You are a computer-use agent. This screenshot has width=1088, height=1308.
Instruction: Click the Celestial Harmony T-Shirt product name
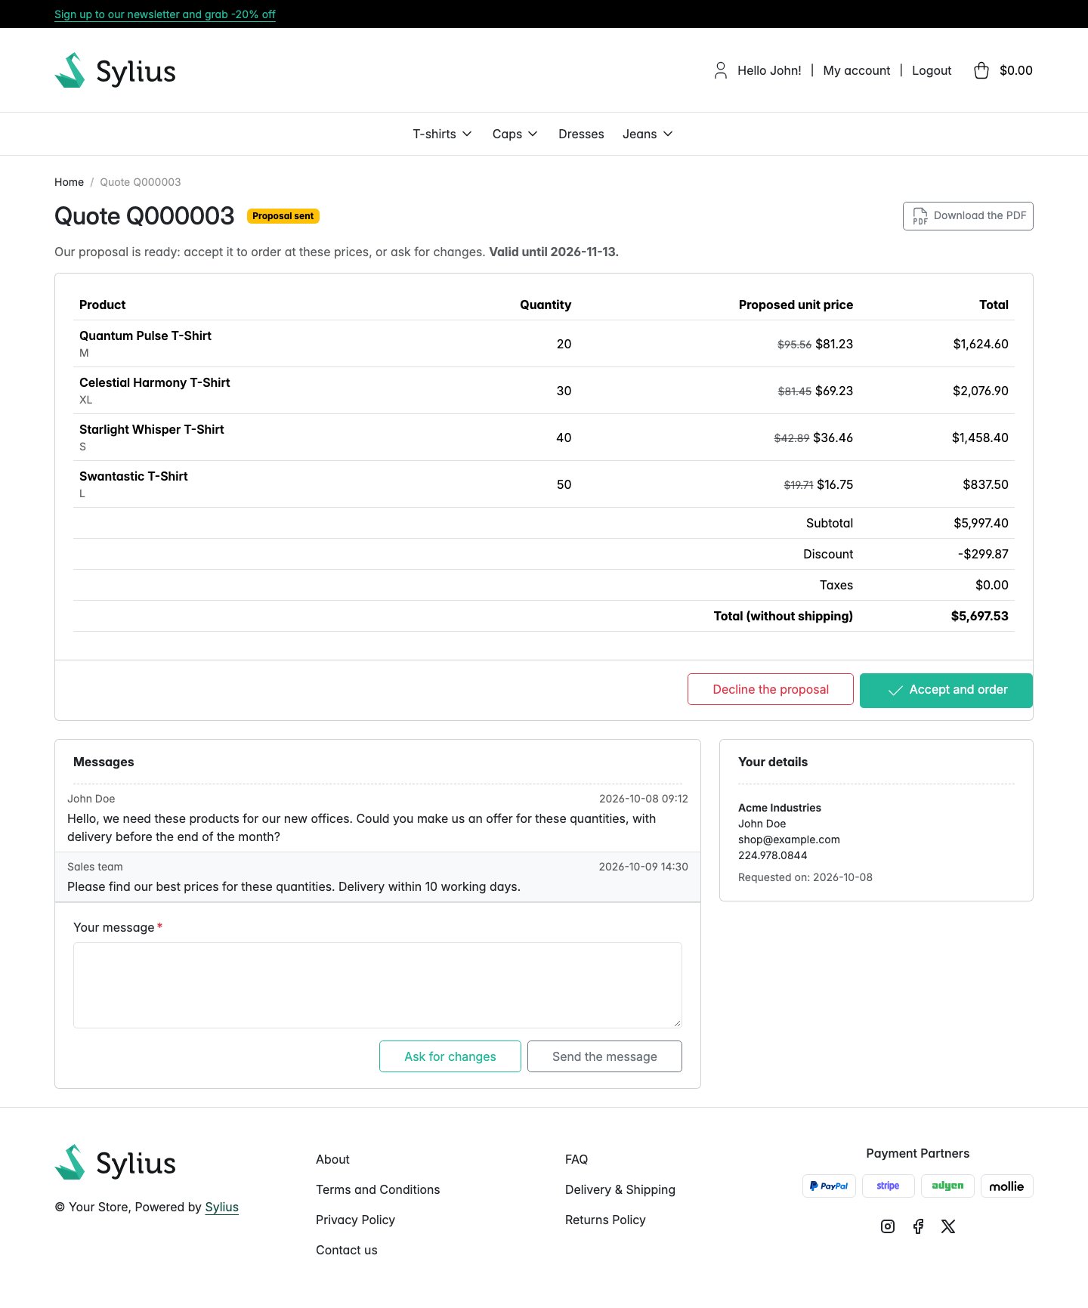pyautogui.click(x=154, y=382)
